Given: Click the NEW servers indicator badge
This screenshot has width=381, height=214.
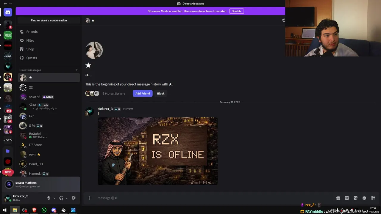Looking at the screenshot, I should tap(8, 172).
